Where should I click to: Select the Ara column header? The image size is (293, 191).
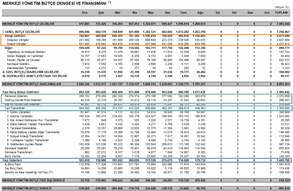(267, 13)
